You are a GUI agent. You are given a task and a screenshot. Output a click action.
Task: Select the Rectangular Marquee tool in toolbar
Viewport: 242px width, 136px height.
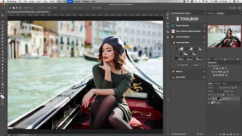3,19
